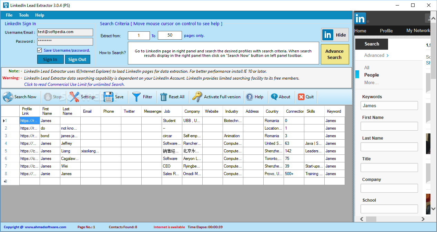Click the Keyword column header

[335, 111]
